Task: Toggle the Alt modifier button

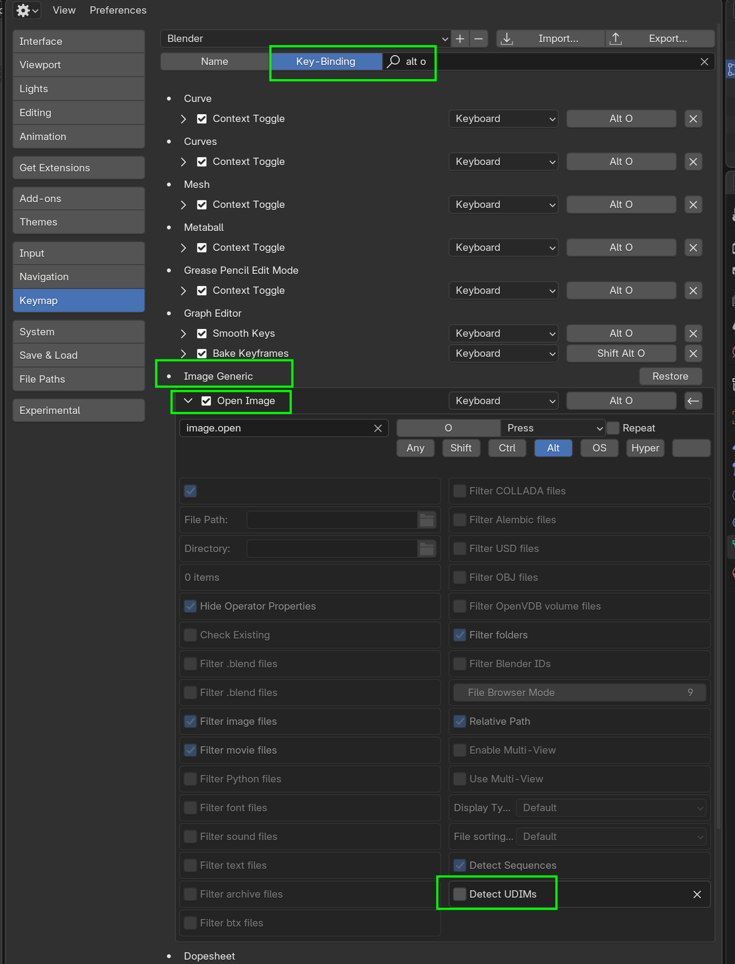Action: coord(553,448)
